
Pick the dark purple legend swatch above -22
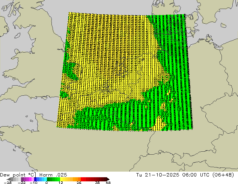pos(22,179)
